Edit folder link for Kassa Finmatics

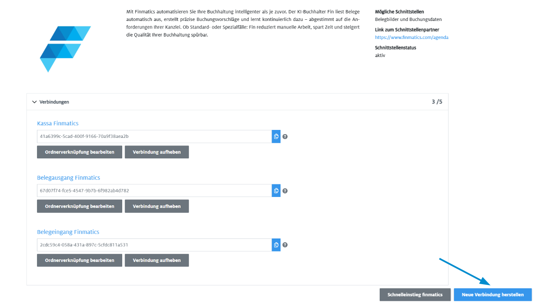click(x=79, y=152)
